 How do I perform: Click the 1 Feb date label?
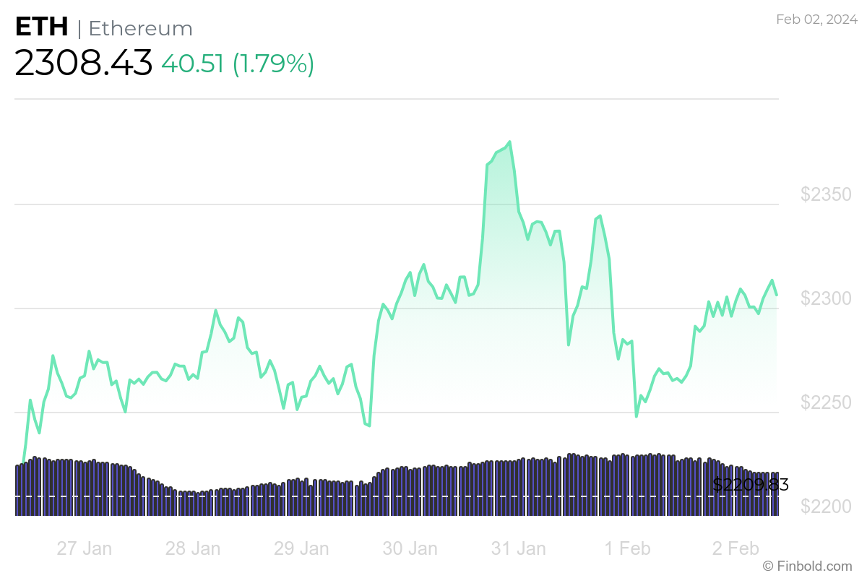pos(626,548)
